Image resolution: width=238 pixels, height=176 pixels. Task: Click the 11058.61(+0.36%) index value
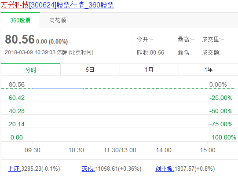118,169
